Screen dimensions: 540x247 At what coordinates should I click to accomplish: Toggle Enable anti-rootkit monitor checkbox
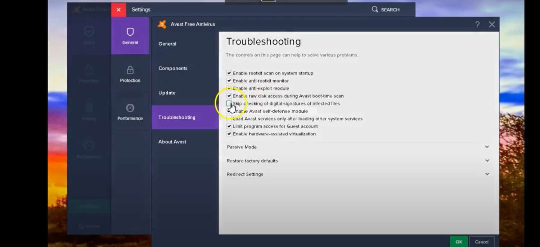coord(229,81)
